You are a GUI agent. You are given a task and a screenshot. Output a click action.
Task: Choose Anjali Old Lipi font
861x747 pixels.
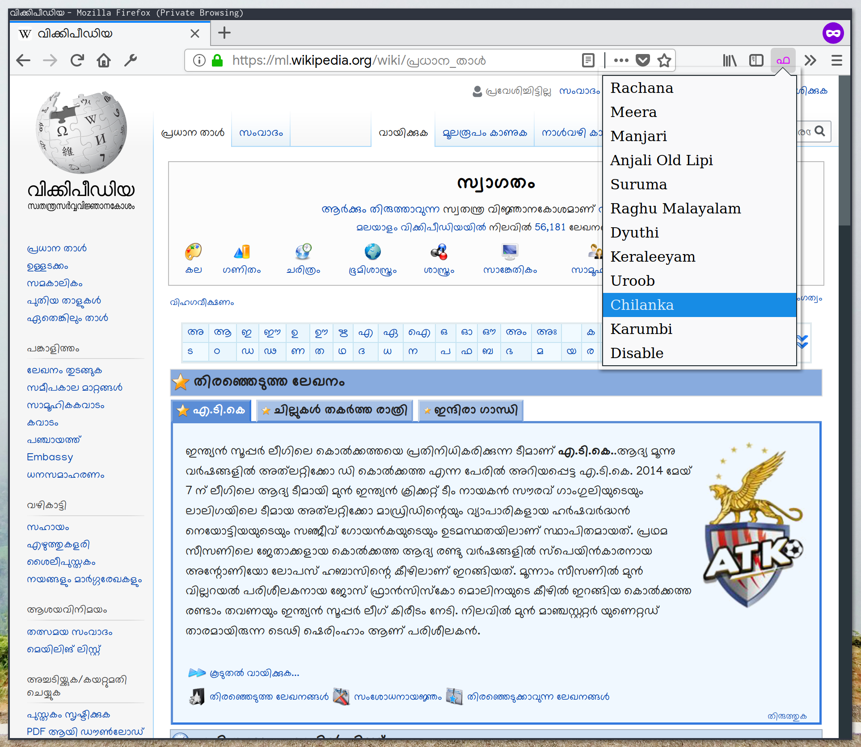pyautogui.click(x=700, y=160)
